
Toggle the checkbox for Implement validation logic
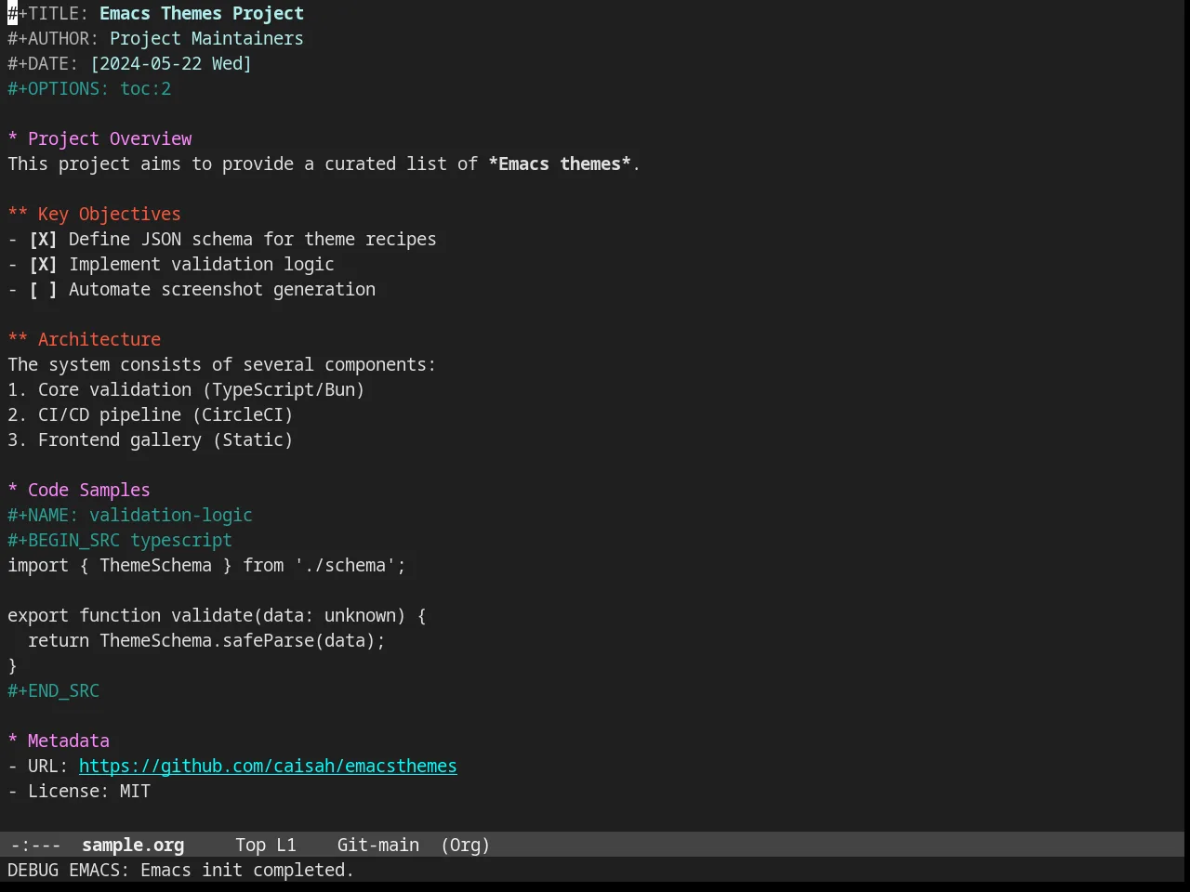point(43,264)
